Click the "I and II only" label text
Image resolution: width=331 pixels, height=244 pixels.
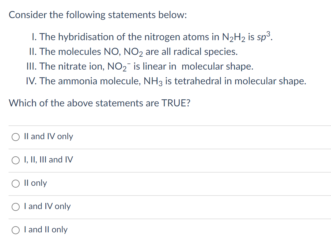45,230
